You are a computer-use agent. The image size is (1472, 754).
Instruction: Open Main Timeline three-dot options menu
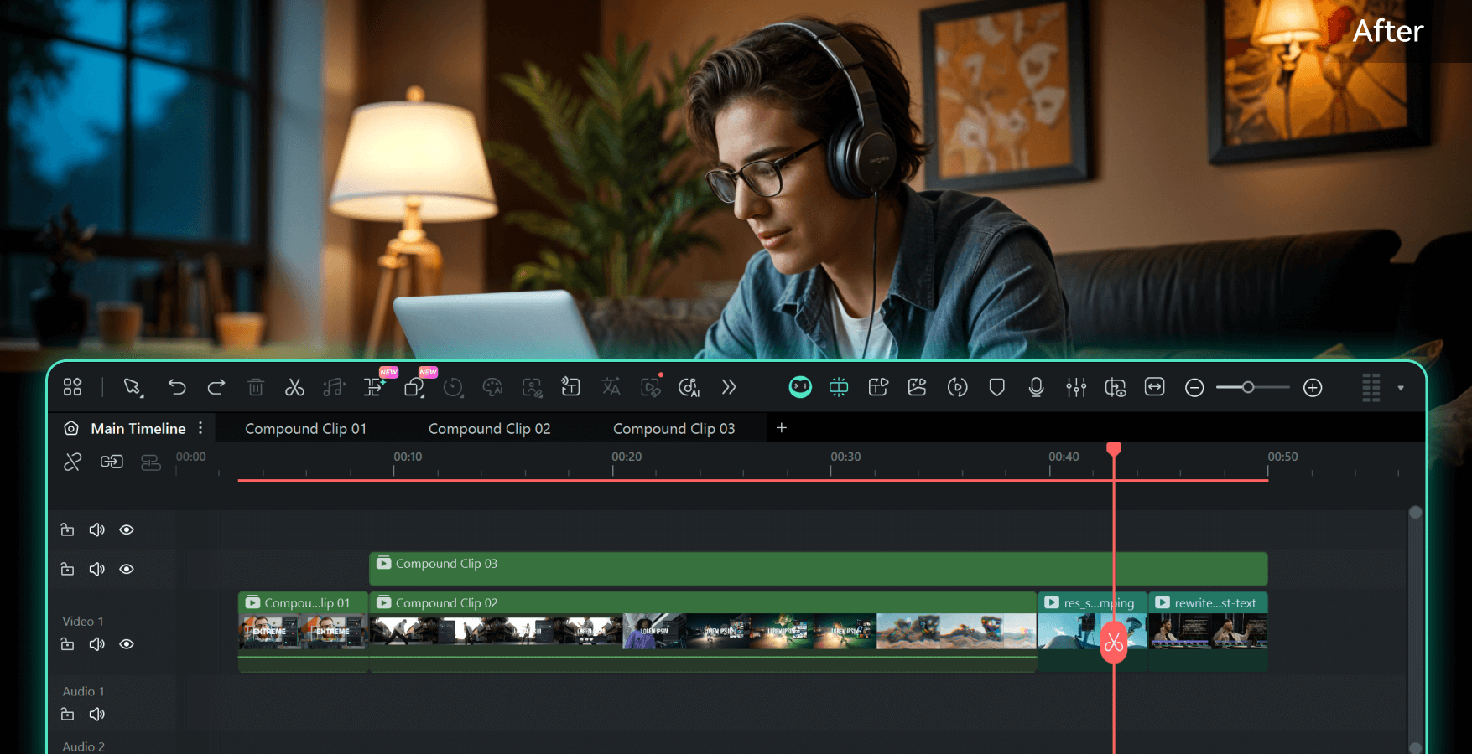[200, 428]
